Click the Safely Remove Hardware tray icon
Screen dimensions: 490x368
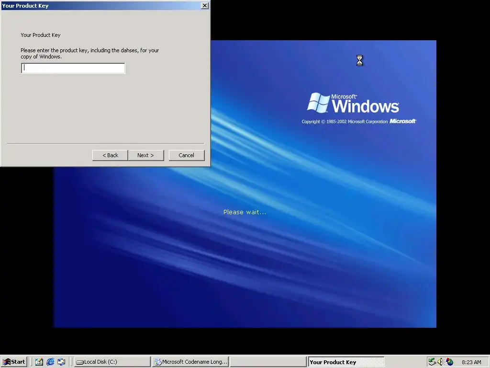pyautogui.click(x=432, y=362)
